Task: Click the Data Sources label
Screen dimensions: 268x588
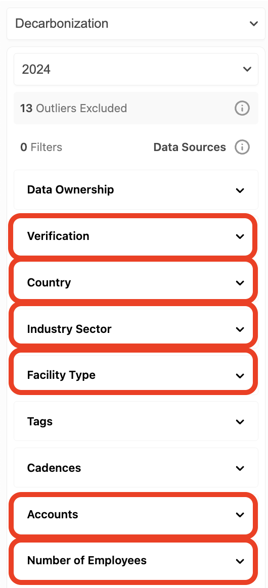Action: click(x=190, y=147)
